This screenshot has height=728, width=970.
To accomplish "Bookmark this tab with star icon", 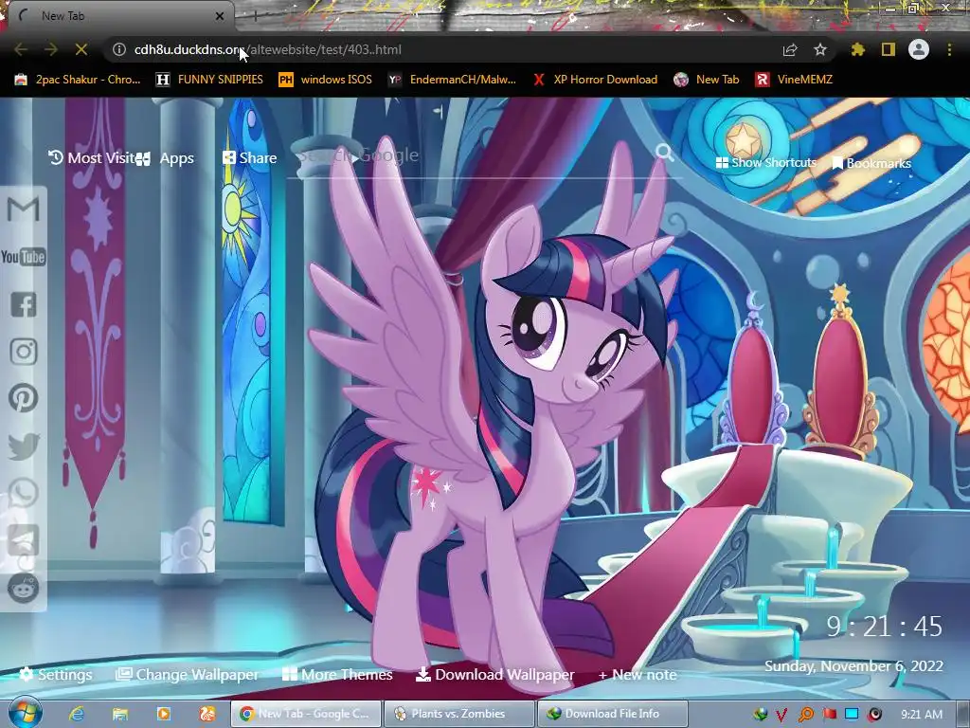I will pos(820,49).
